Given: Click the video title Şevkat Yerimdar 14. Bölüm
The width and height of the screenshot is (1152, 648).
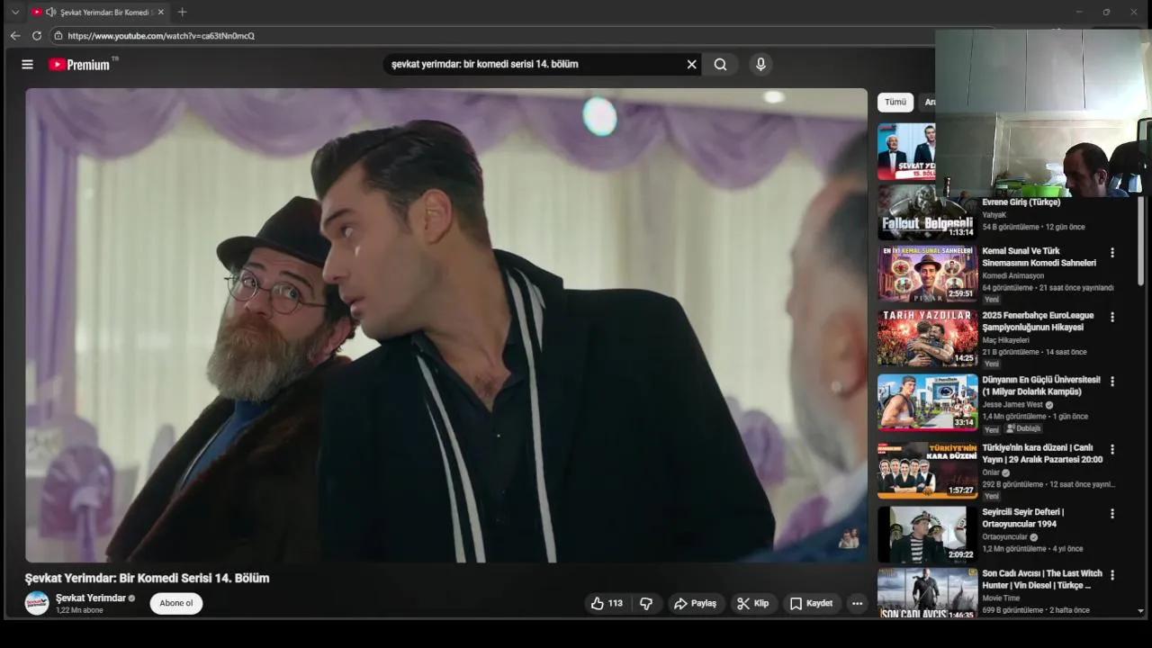Looking at the screenshot, I should (x=147, y=578).
